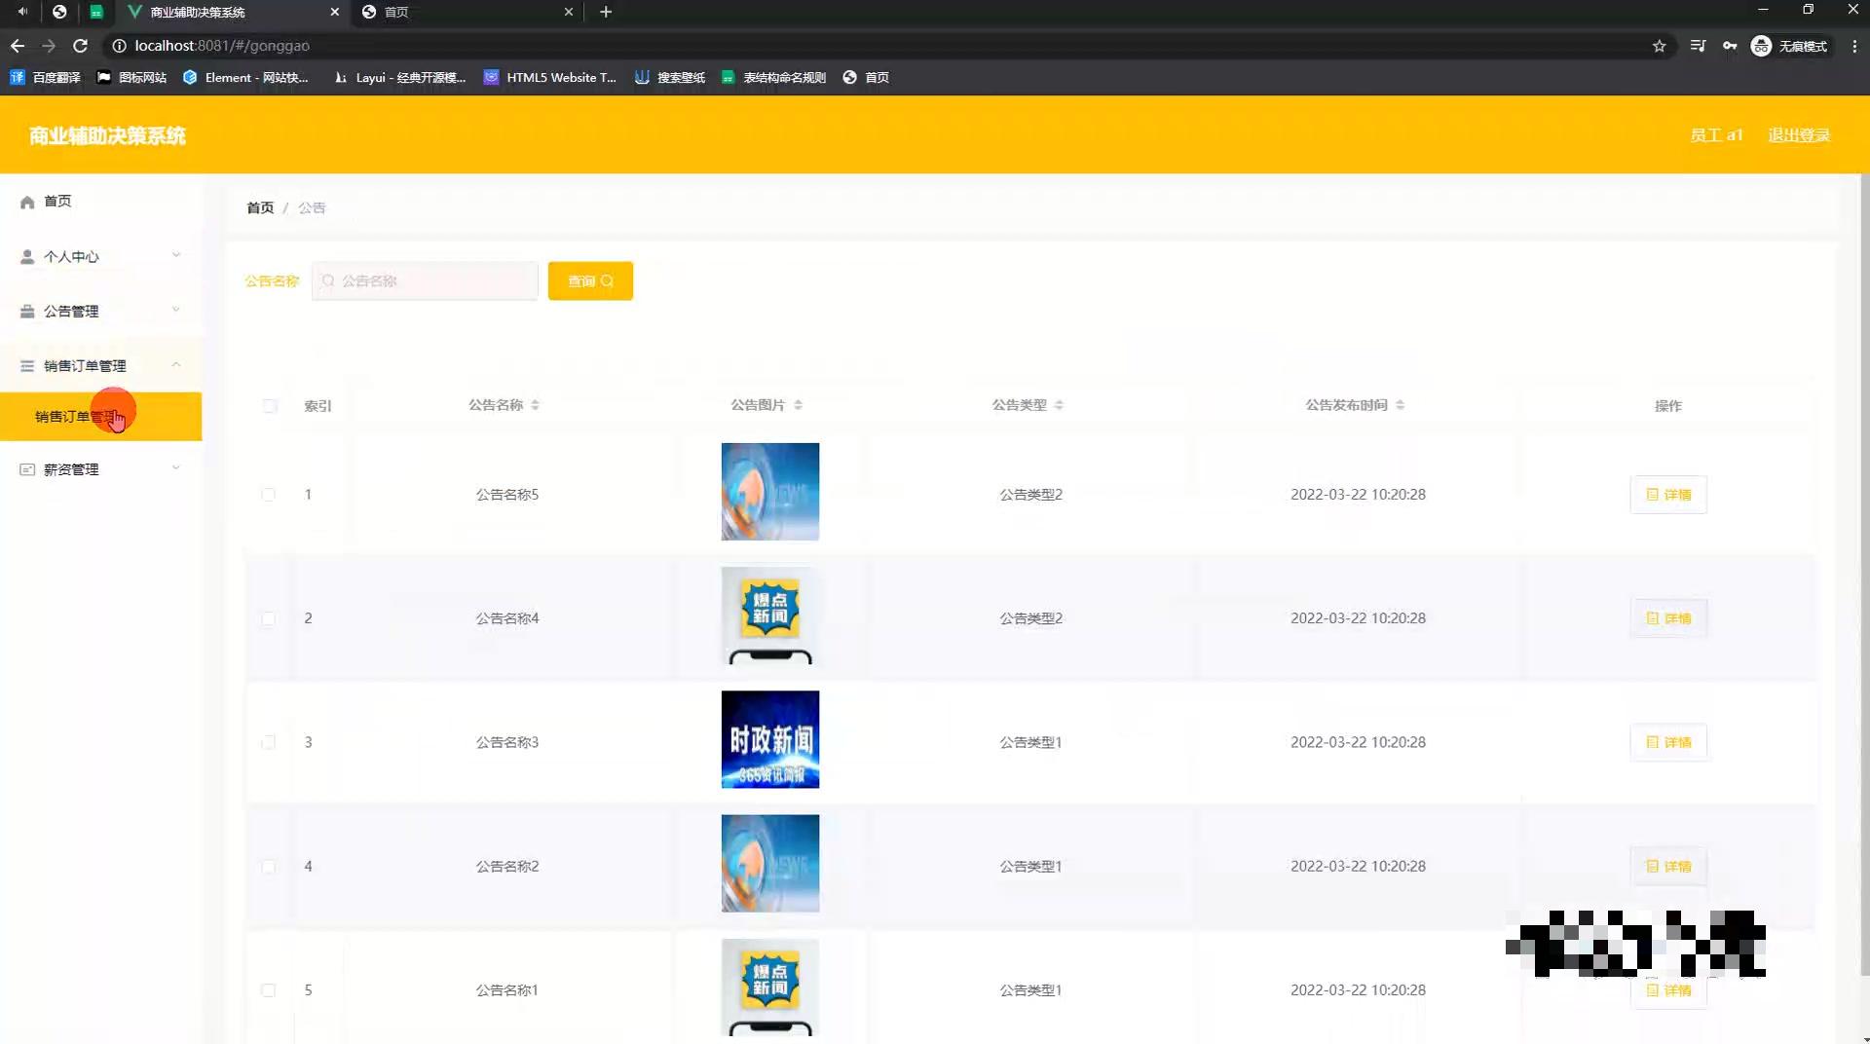Image resolution: width=1870 pixels, height=1044 pixels.
Task: Open the 首页 bookmark in bookmarks bar
Action: click(x=866, y=77)
